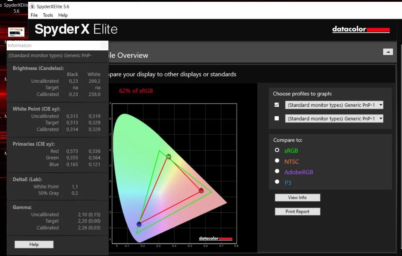The height and width of the screenshot is (256, 402).
Task: Open the Help menu
Action: 63,15
